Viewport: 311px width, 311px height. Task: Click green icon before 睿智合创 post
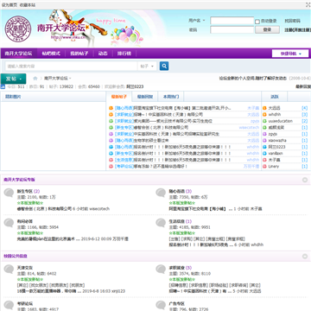[x=111, y=128]
